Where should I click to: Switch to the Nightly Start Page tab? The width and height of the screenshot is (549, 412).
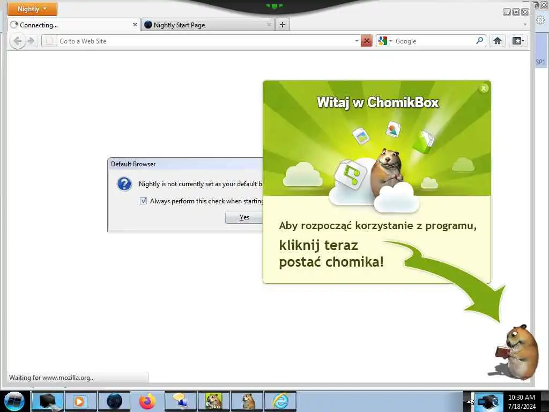(x=208, y=25)
